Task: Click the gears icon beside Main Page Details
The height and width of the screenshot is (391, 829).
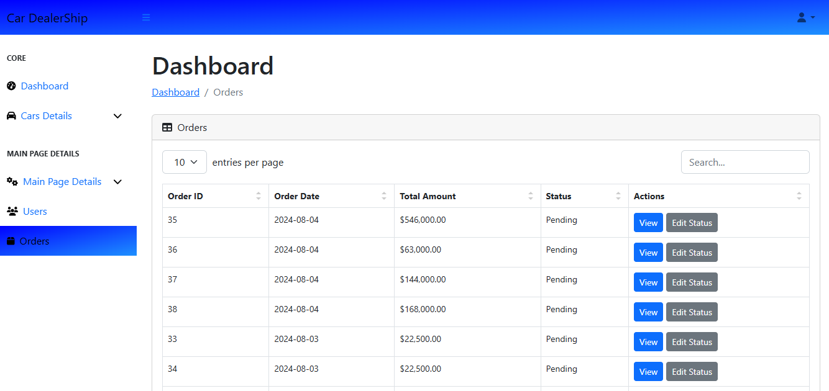Action: 12,181
